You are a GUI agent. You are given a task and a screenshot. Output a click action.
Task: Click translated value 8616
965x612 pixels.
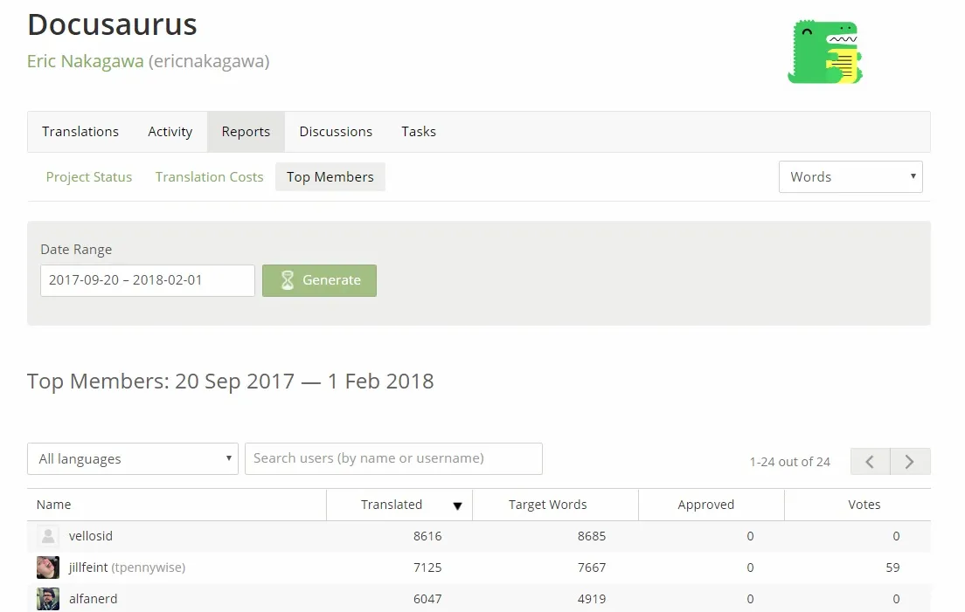click(x=427, y=536)
